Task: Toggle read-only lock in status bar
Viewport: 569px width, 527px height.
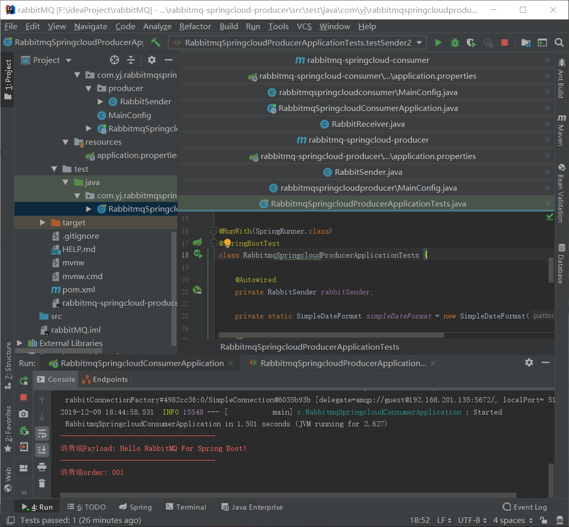Action: coord(543,520)
